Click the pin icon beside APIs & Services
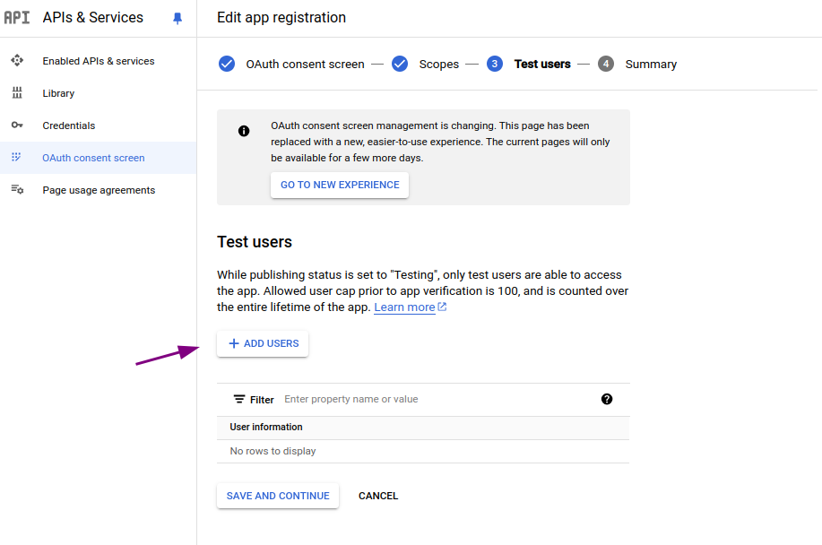This screenshot has width=822, height=545. click(177, 17)
